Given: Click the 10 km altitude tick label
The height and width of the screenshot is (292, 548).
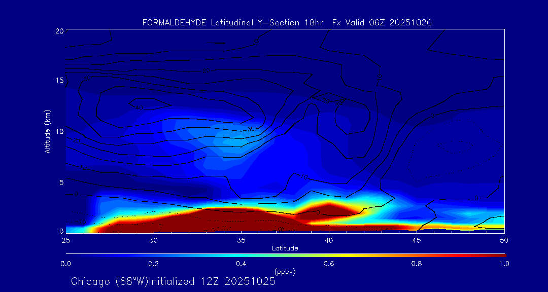Looking at the screenshot, I should [x=58, y=131].
